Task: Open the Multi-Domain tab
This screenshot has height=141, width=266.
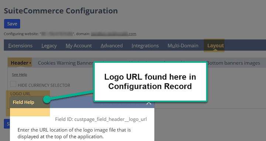Action: (183, 46)
